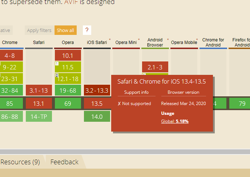Click the question mark help button

point(87,30)
